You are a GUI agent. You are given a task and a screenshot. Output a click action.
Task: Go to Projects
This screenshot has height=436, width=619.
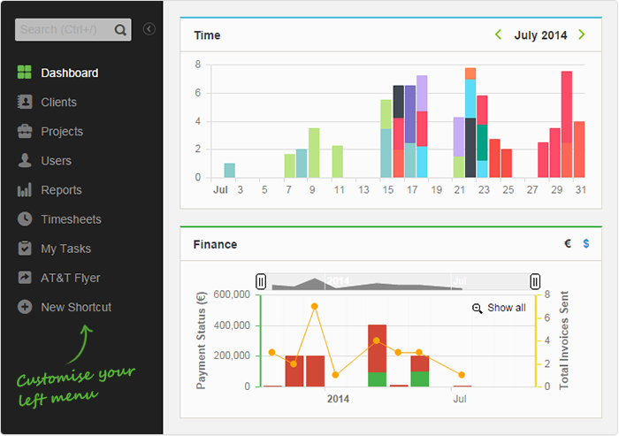point(62,132)
